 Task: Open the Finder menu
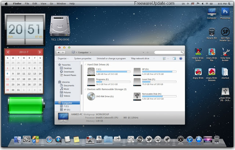click(17, 3)
